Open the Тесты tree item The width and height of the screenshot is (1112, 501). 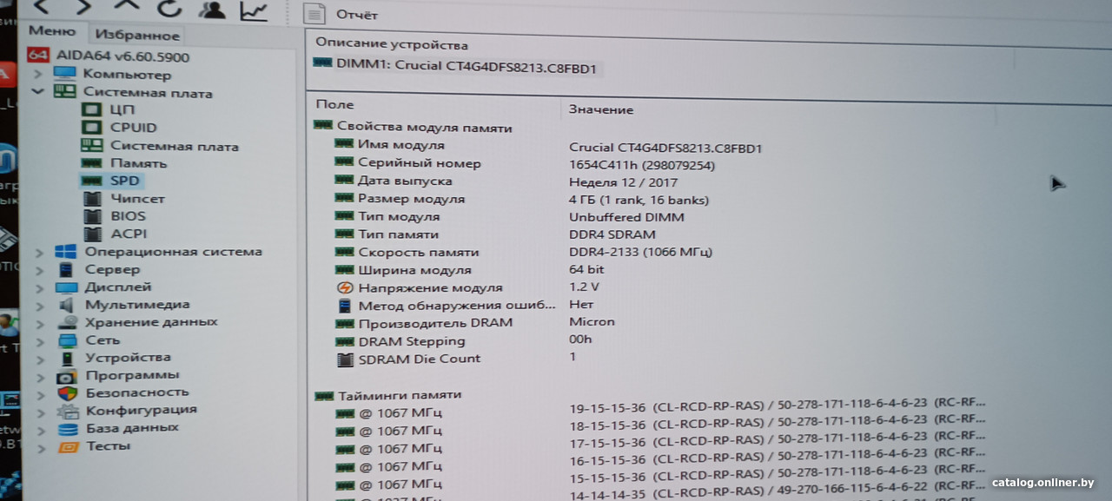[108, 446]
